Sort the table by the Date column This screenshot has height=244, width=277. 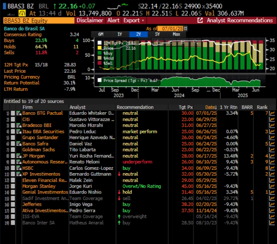click(x=210, y=107)
